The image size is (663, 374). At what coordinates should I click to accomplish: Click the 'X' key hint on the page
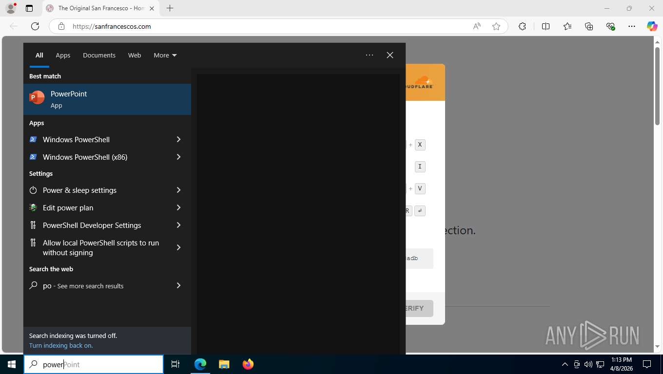[x=420, y=145]
